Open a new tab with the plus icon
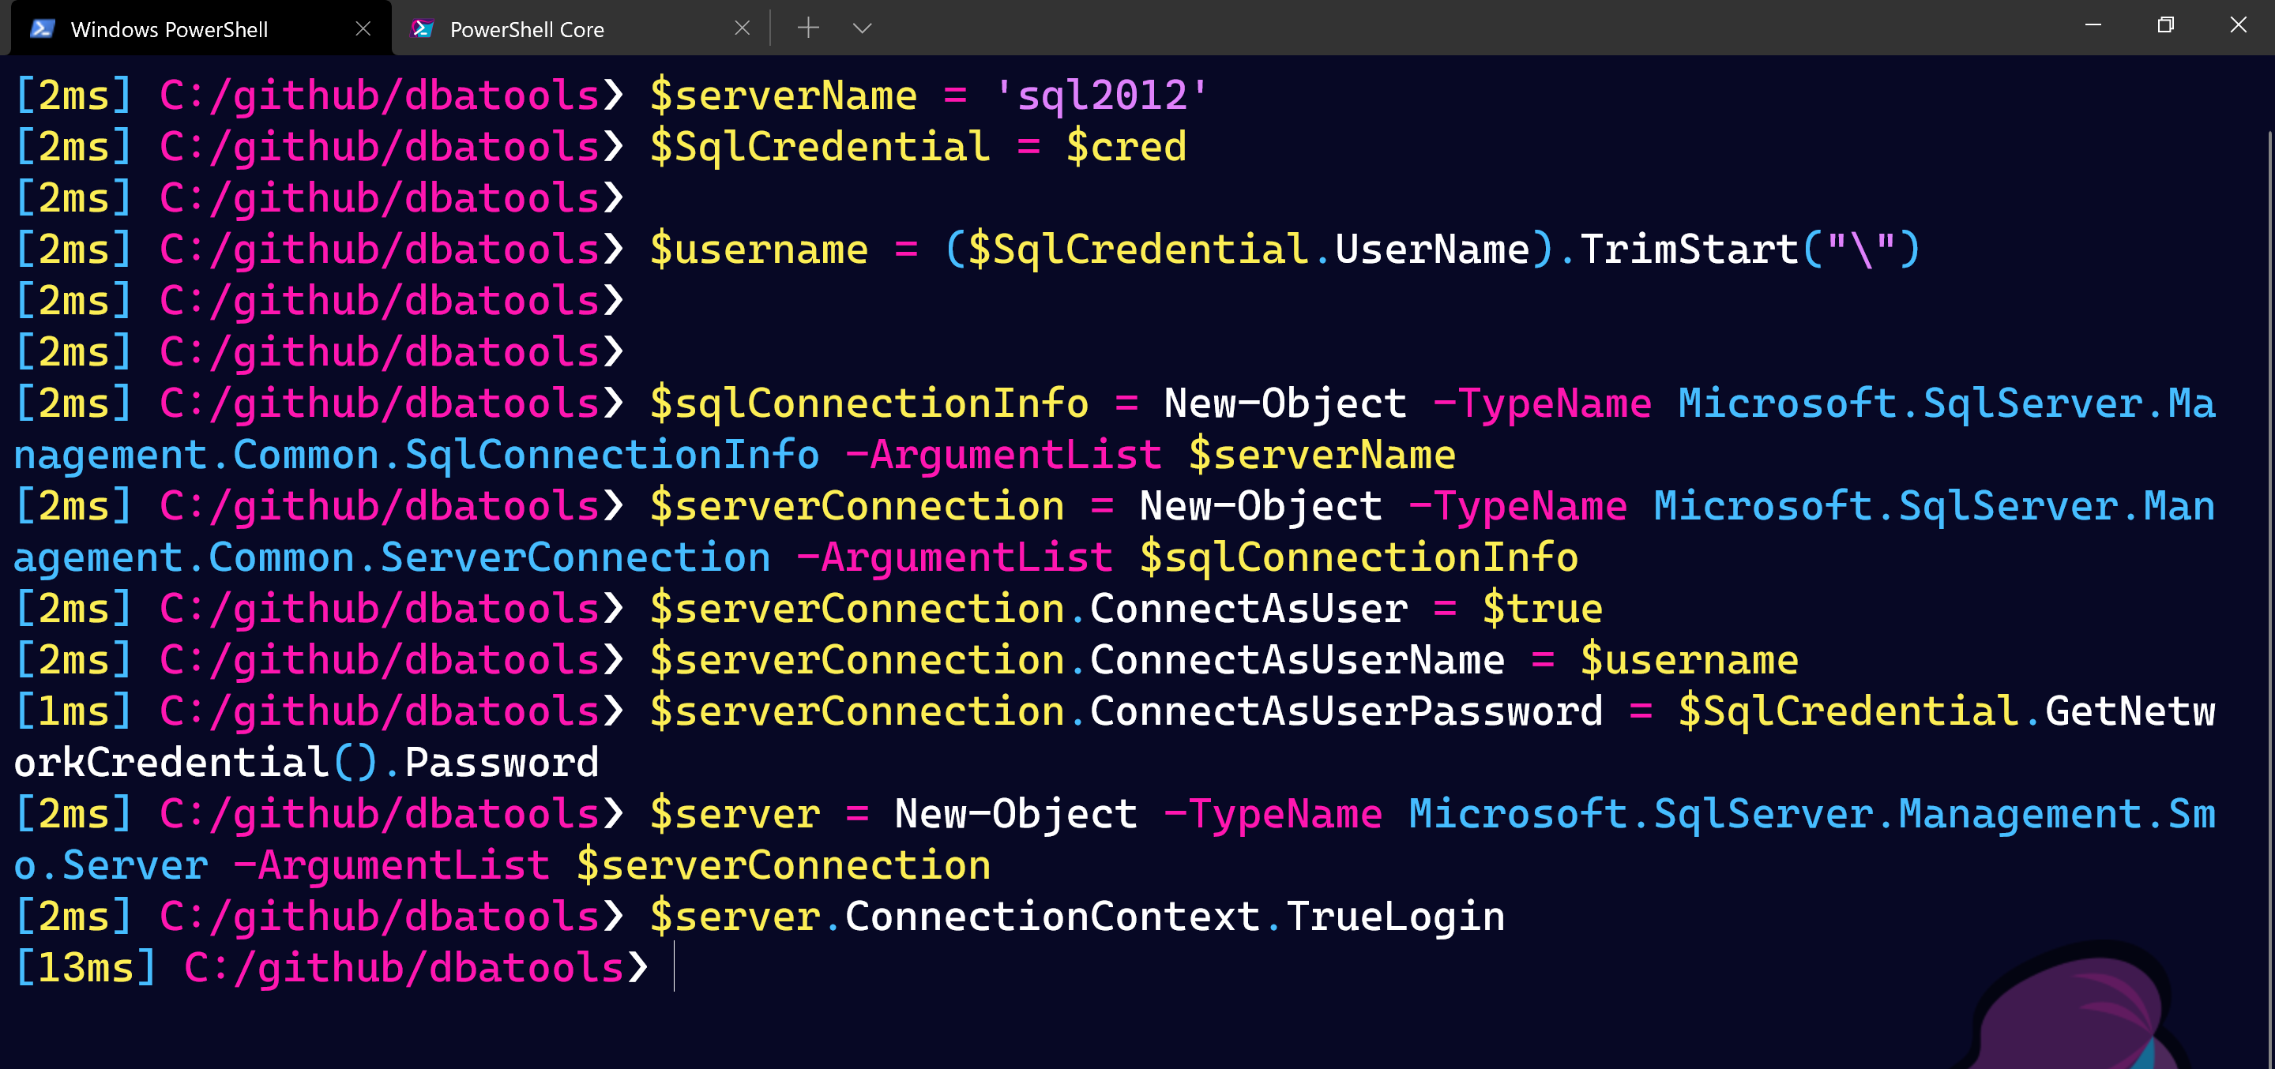The width and height of the screenshot is (2275, 1069). click(x=807, y=28)
